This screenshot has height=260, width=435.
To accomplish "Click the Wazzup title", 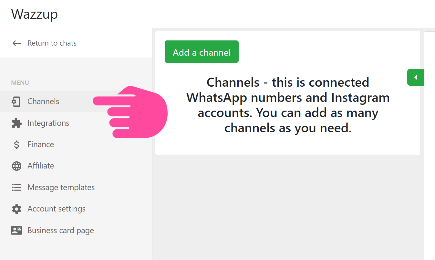I will (x=35, y=14).
